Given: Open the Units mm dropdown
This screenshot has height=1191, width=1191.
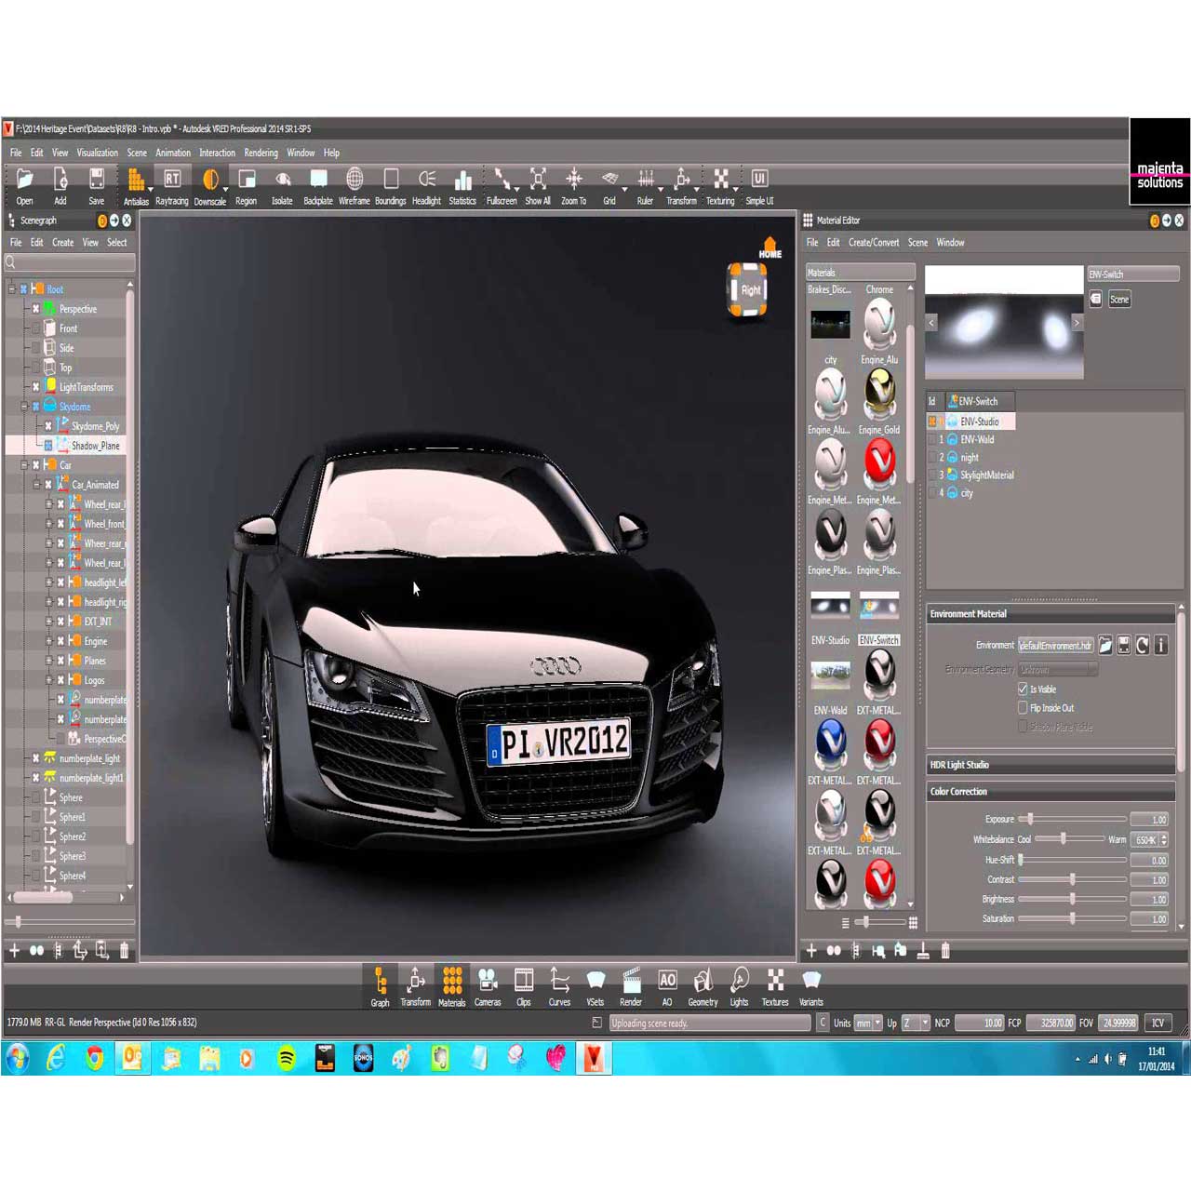Looking at the screenshot, I should [868, 1023].
